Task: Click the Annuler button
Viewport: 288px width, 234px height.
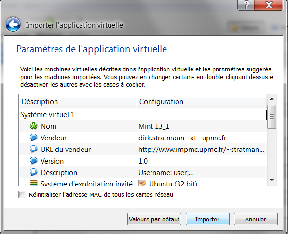Action: [256, 219]
